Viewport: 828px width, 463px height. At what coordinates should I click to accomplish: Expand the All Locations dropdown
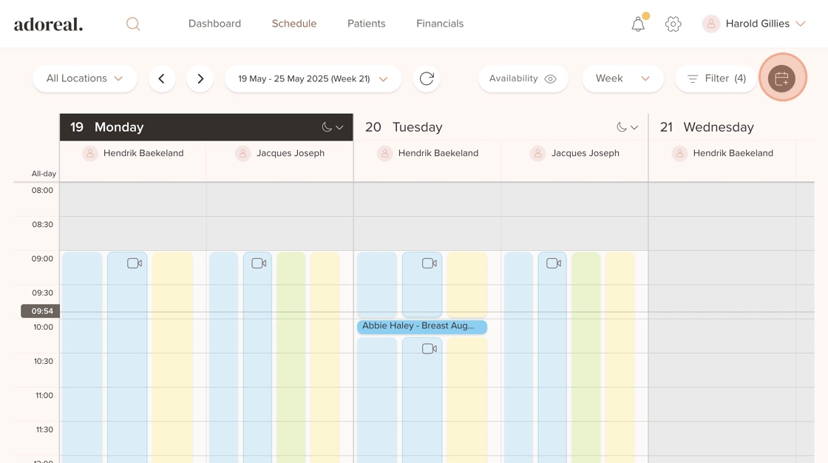pyautogui.click(x=84, y=78)
